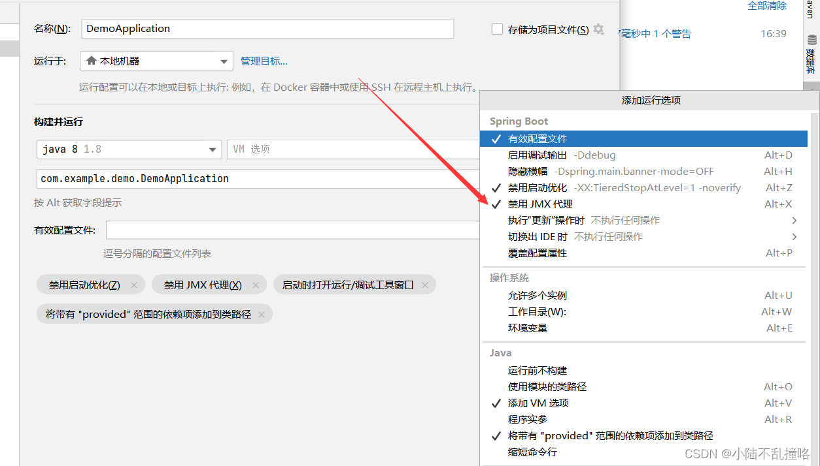This screenshot has height=466, width=820.
Task: Click the home icon inside 本地机器 selector
Action: [x=93, y=59]
